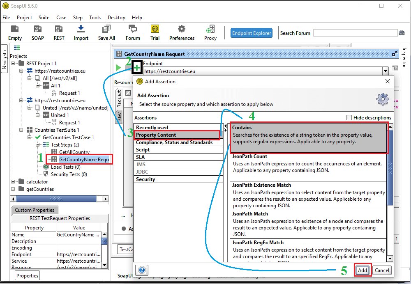Image resolution: width=411 pixels, height=284 pixels.
Task: Open the Endpoint Explorer
Action: pyautogui.click(x=252, y=33)
